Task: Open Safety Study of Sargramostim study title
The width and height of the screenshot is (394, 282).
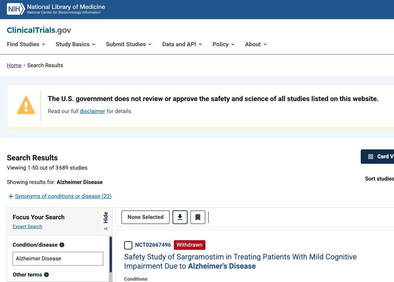Action: (x=240, y=261)
